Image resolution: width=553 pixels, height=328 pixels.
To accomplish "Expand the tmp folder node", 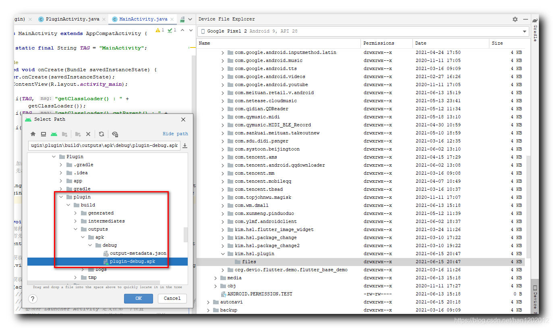I will tap(76, 277).
